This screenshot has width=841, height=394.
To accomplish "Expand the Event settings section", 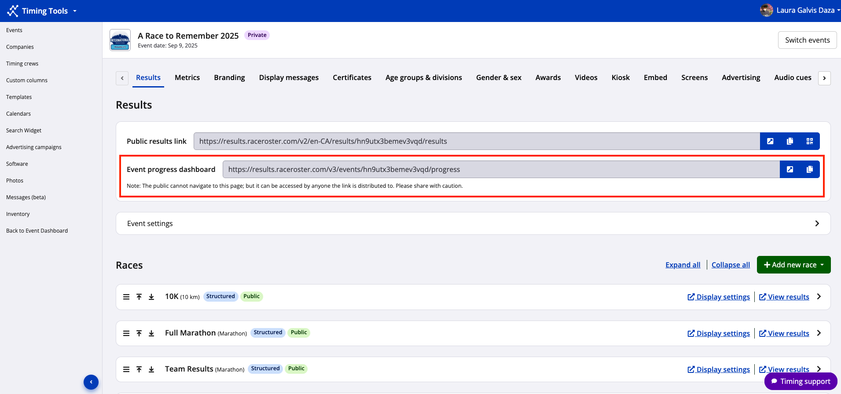I will tap(817, 223).
